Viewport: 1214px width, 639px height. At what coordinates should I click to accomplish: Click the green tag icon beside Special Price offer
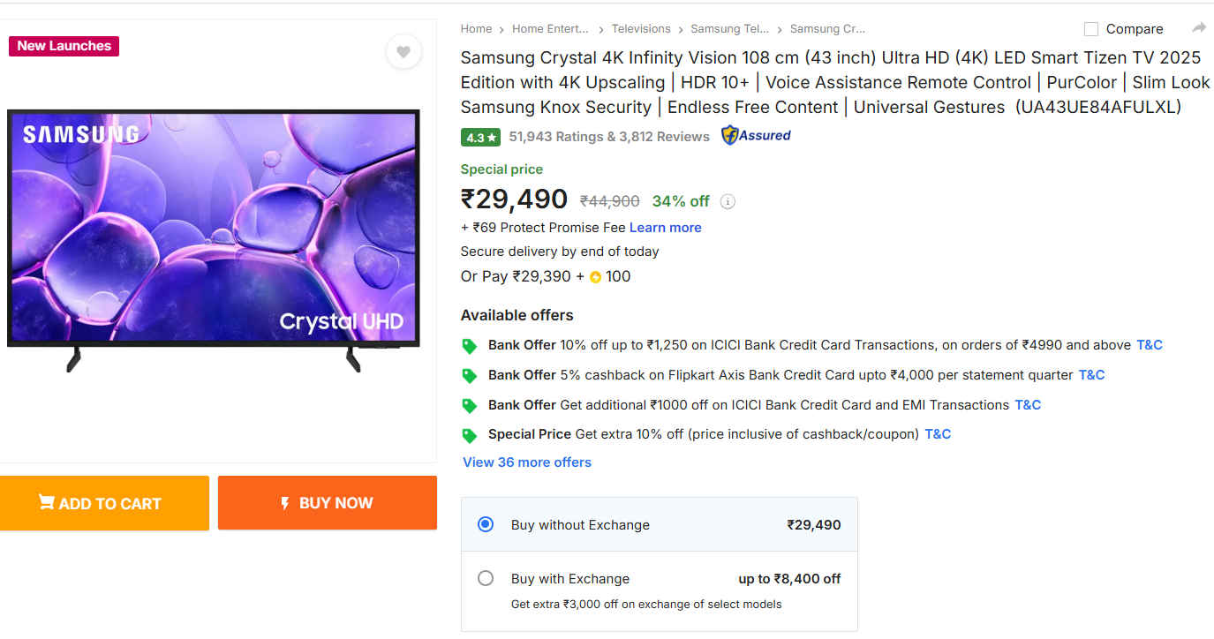coord(470,435)
